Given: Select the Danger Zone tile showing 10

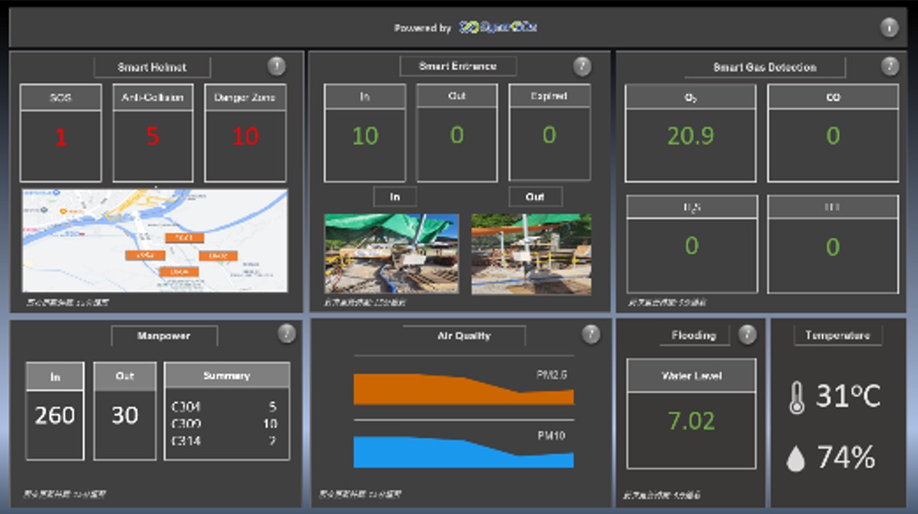Looking at the screenshot, I should [245, 134].
